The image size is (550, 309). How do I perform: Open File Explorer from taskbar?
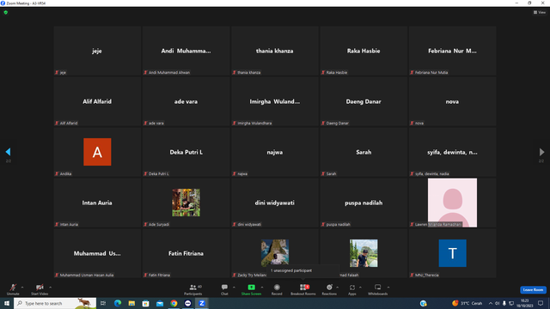click(131, 303)
